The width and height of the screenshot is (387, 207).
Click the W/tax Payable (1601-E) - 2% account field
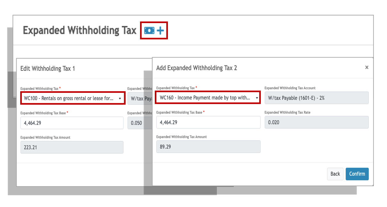[317, 98]
